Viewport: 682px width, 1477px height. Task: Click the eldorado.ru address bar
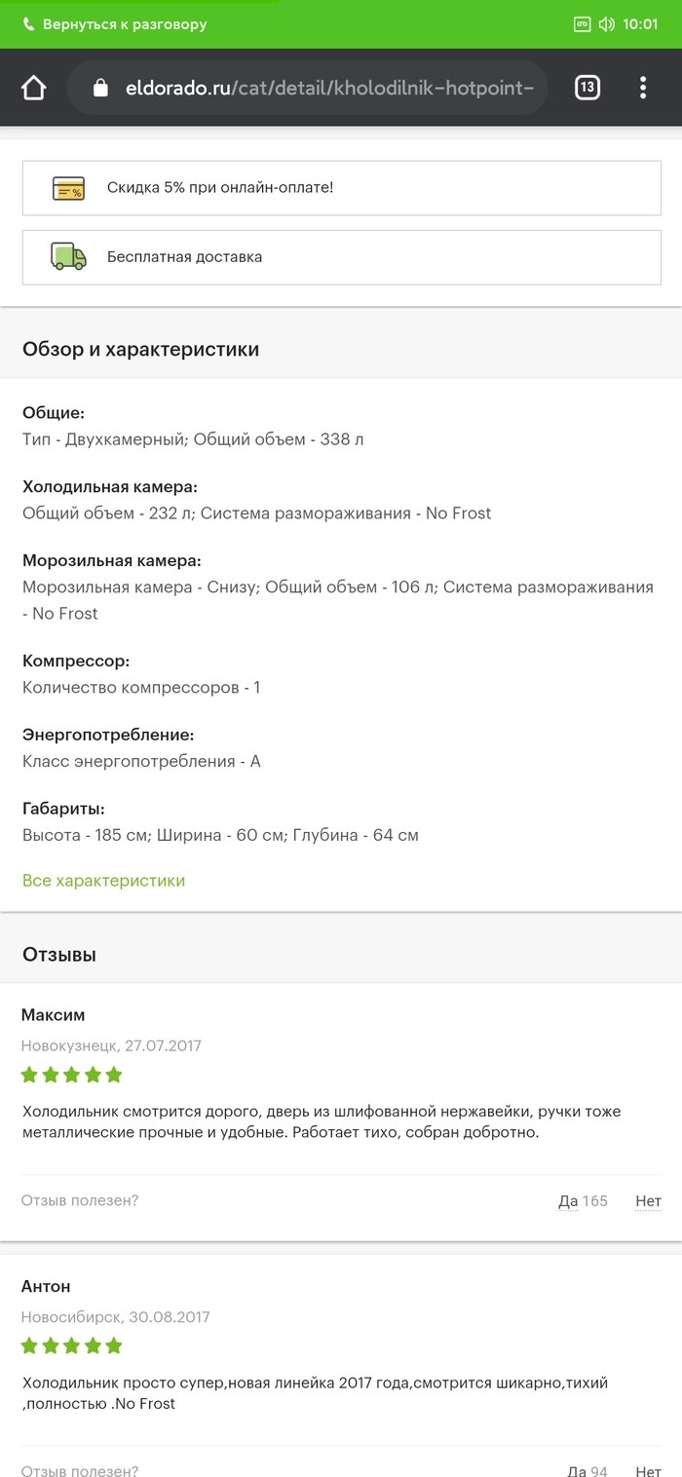307,88
